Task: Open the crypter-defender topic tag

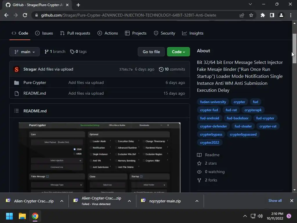Action: coord(213,126)
